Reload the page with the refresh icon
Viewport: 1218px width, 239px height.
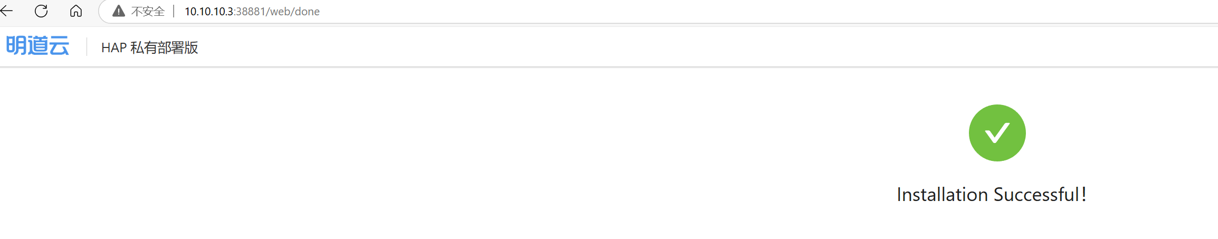tap(41, 11)
